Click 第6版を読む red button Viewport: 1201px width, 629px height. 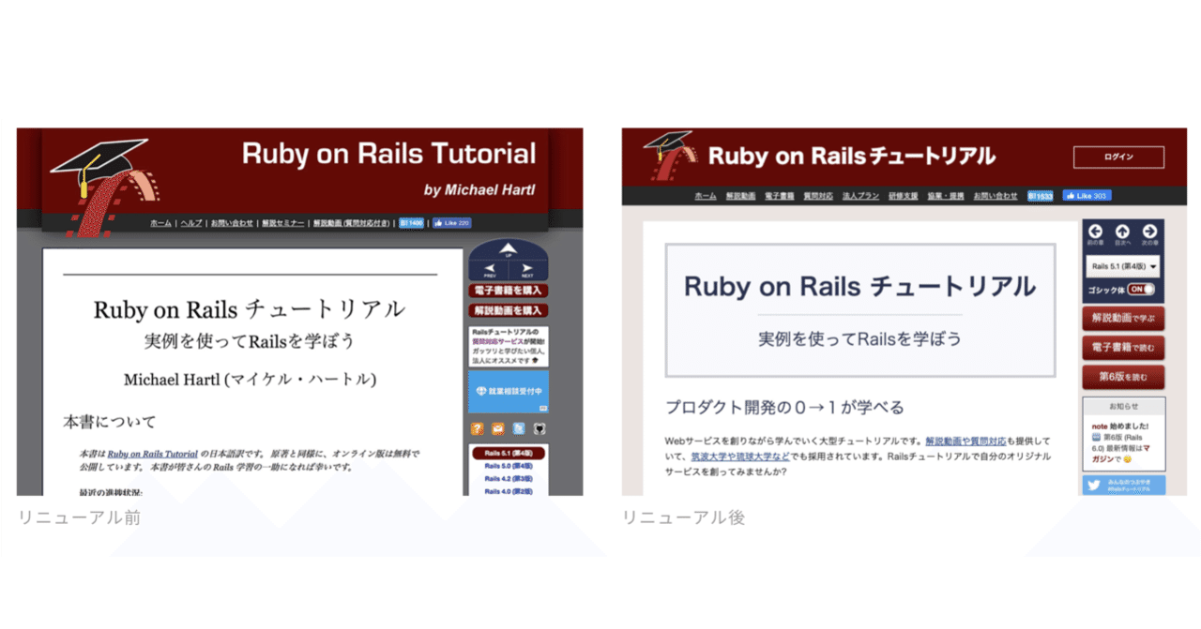tap(1123, 377)
